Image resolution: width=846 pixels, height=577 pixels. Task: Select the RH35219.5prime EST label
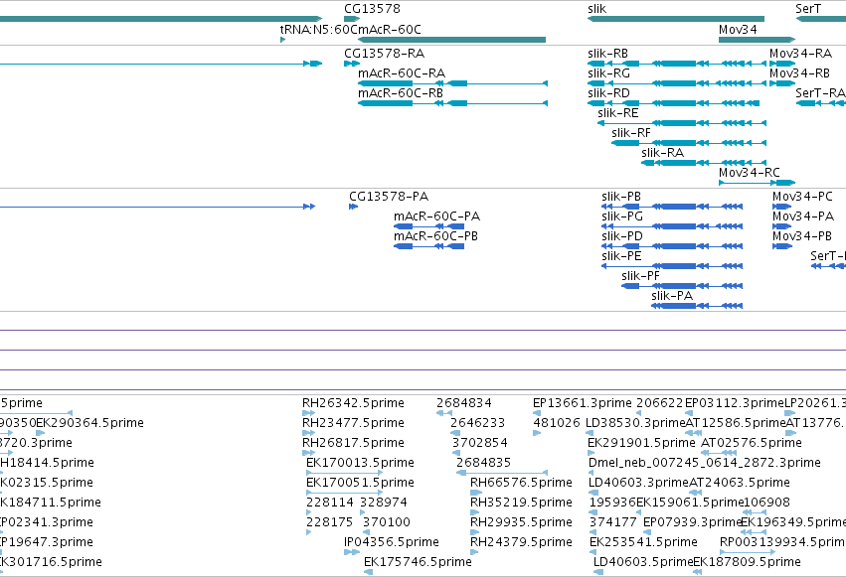point(521,503)
